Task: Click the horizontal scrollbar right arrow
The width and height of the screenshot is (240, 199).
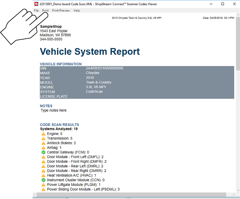Action: tap(233, 195)
